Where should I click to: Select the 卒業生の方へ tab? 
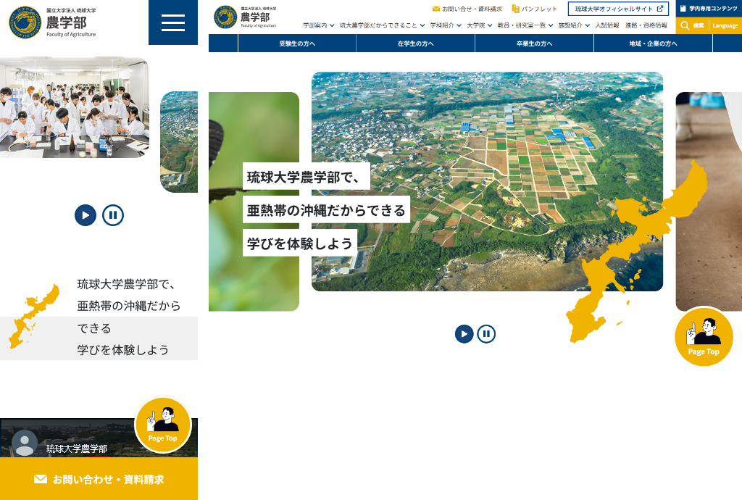tap(534, 43)
